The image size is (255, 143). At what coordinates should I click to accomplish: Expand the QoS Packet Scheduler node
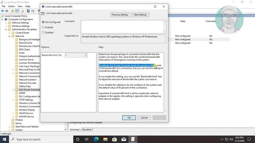point(13,90)
